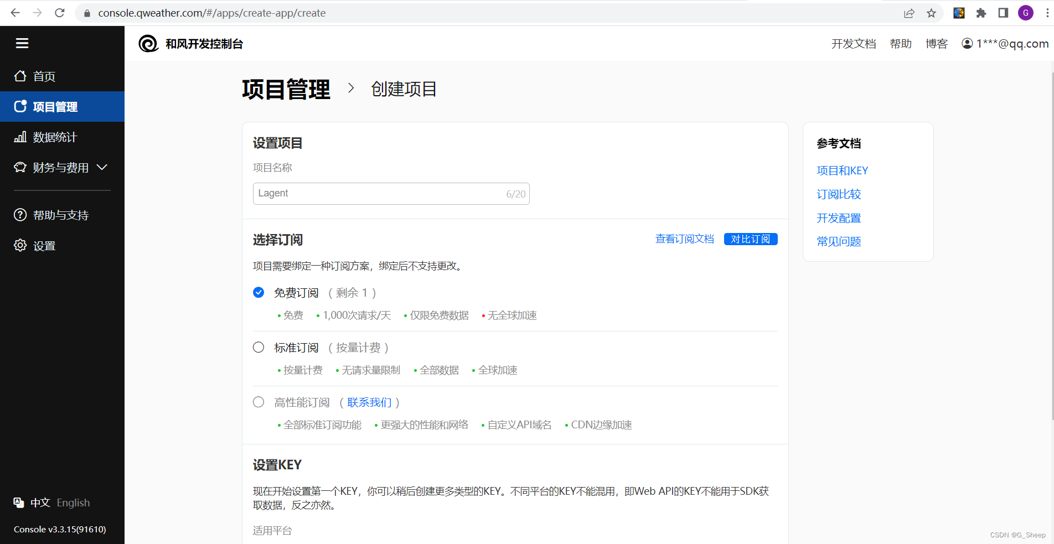Open the 查看订阅文档 link
Image resolution: width=1054 pixels, height=544 pixels.
685,239
